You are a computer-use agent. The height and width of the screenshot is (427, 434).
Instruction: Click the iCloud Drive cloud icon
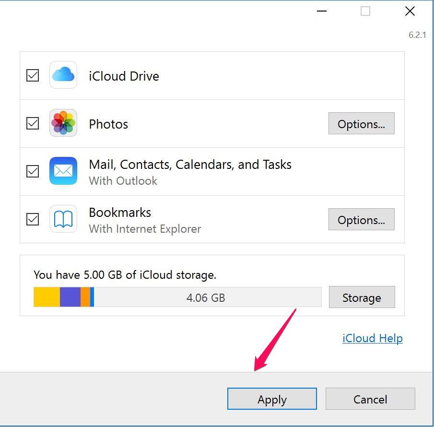pos(63,75)
